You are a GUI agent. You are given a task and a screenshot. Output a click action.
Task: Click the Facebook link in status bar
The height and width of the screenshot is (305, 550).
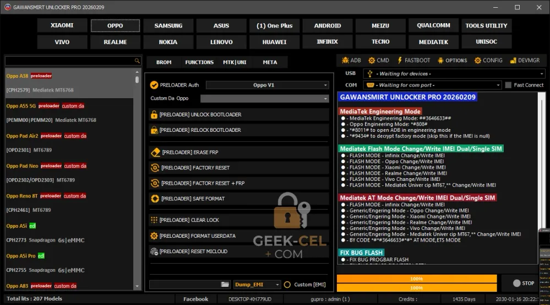point(196,299)
